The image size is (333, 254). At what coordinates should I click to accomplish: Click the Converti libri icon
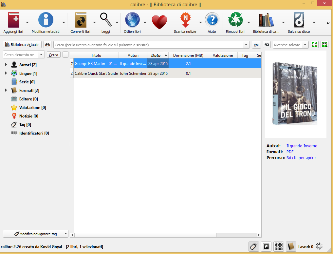click(x=81, y=20)
